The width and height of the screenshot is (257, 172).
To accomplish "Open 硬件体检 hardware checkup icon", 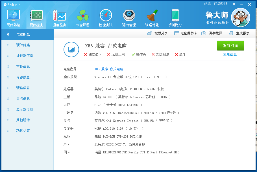I will 14,16.
